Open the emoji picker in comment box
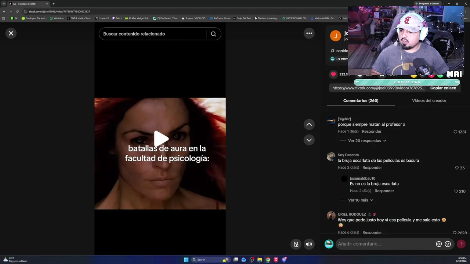 (448, 244)
